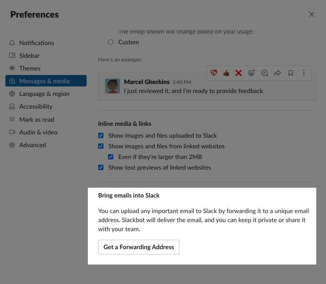Switch to the Advanced tab

(x=46, y=145)
